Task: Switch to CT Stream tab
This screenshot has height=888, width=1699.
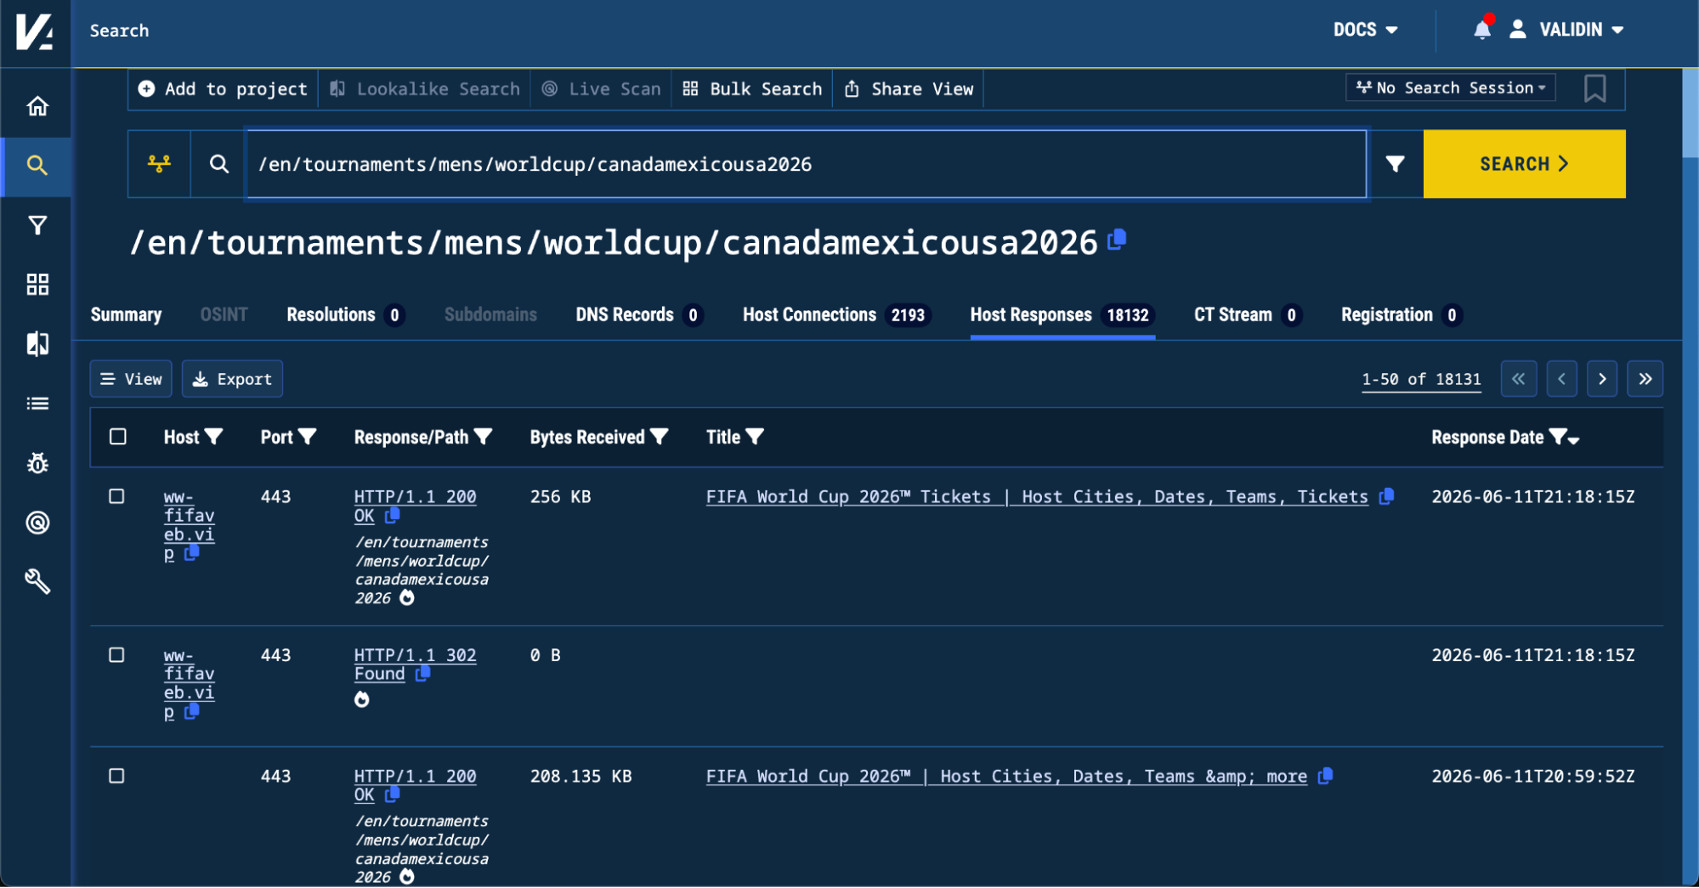Action: (x=1248, y=315)
